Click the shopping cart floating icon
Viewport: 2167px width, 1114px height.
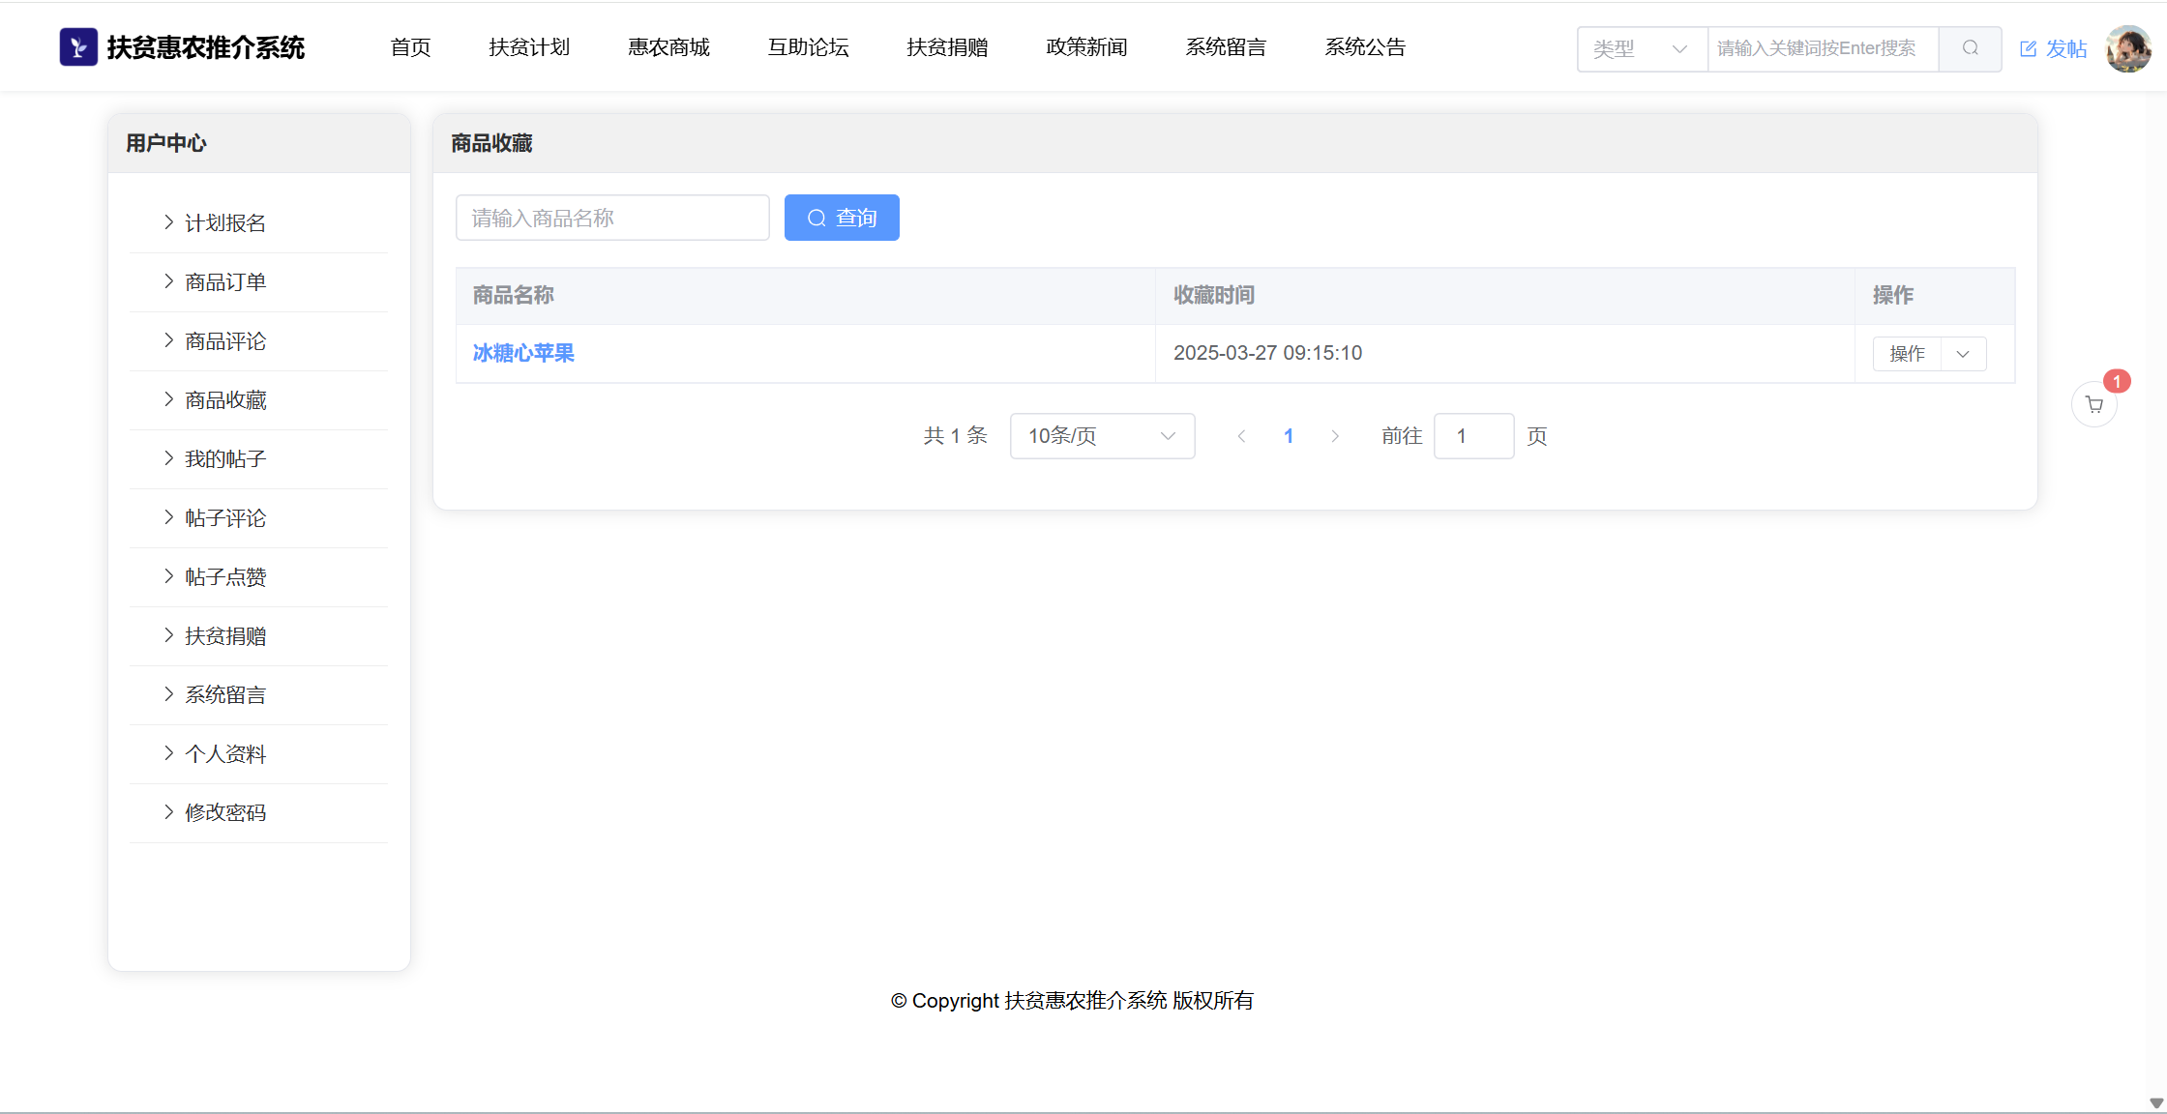(x=2093, y=405)
